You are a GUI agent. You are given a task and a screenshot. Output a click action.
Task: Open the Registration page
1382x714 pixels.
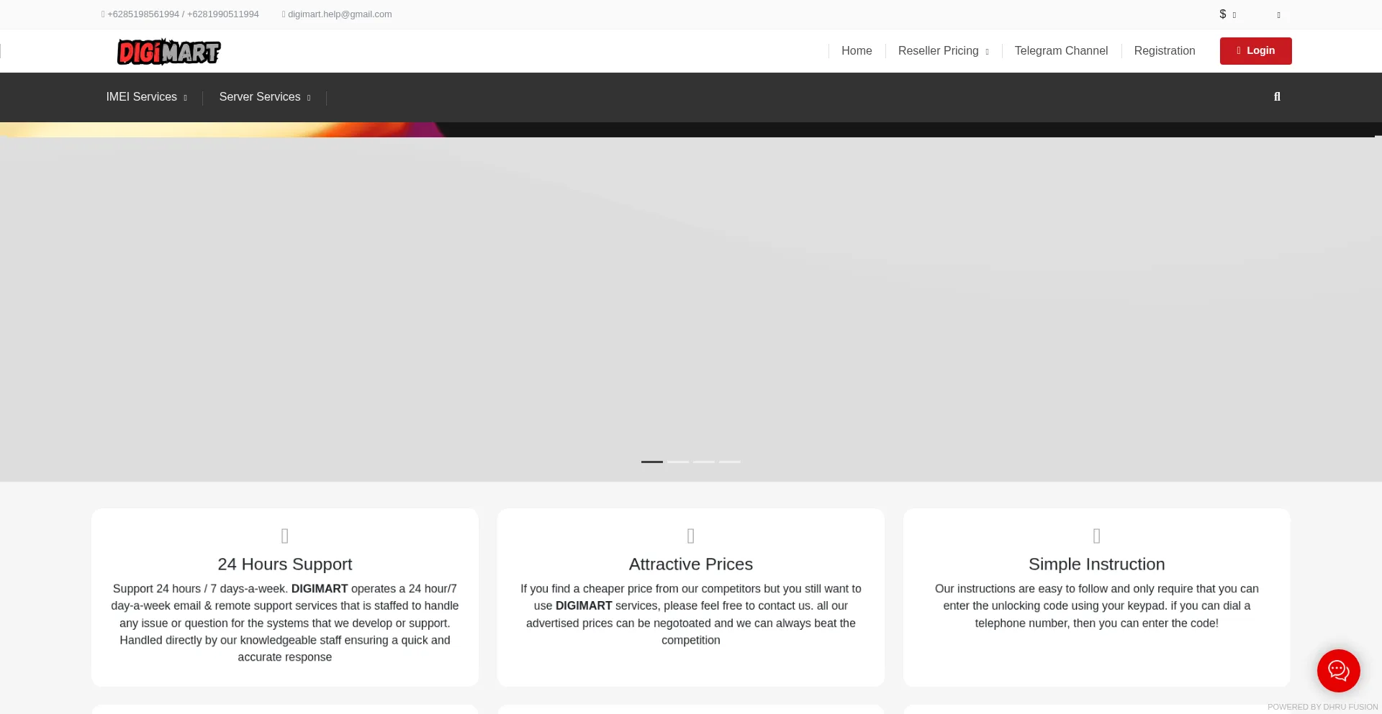1164,51
